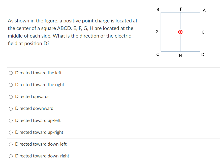Click corner label B in the diagram
Screen dimensions: 220x165
[x=157, y=9]
